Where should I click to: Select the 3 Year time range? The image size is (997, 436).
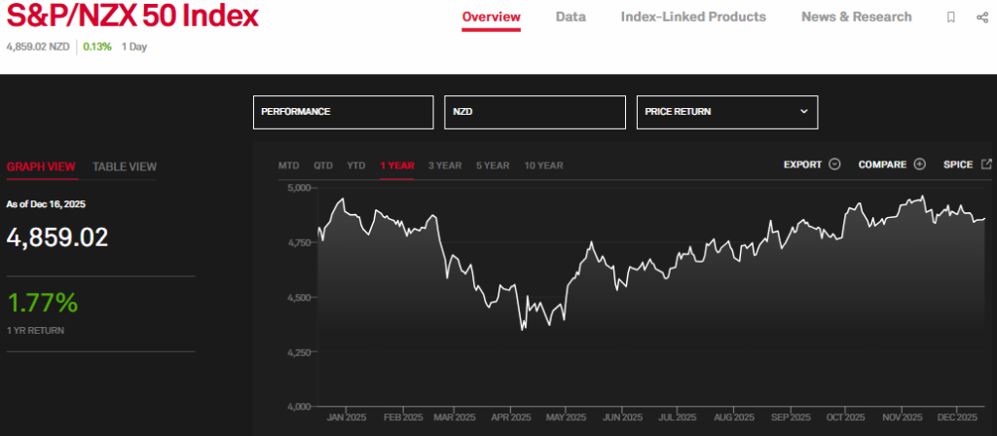(x=445, y=165)
